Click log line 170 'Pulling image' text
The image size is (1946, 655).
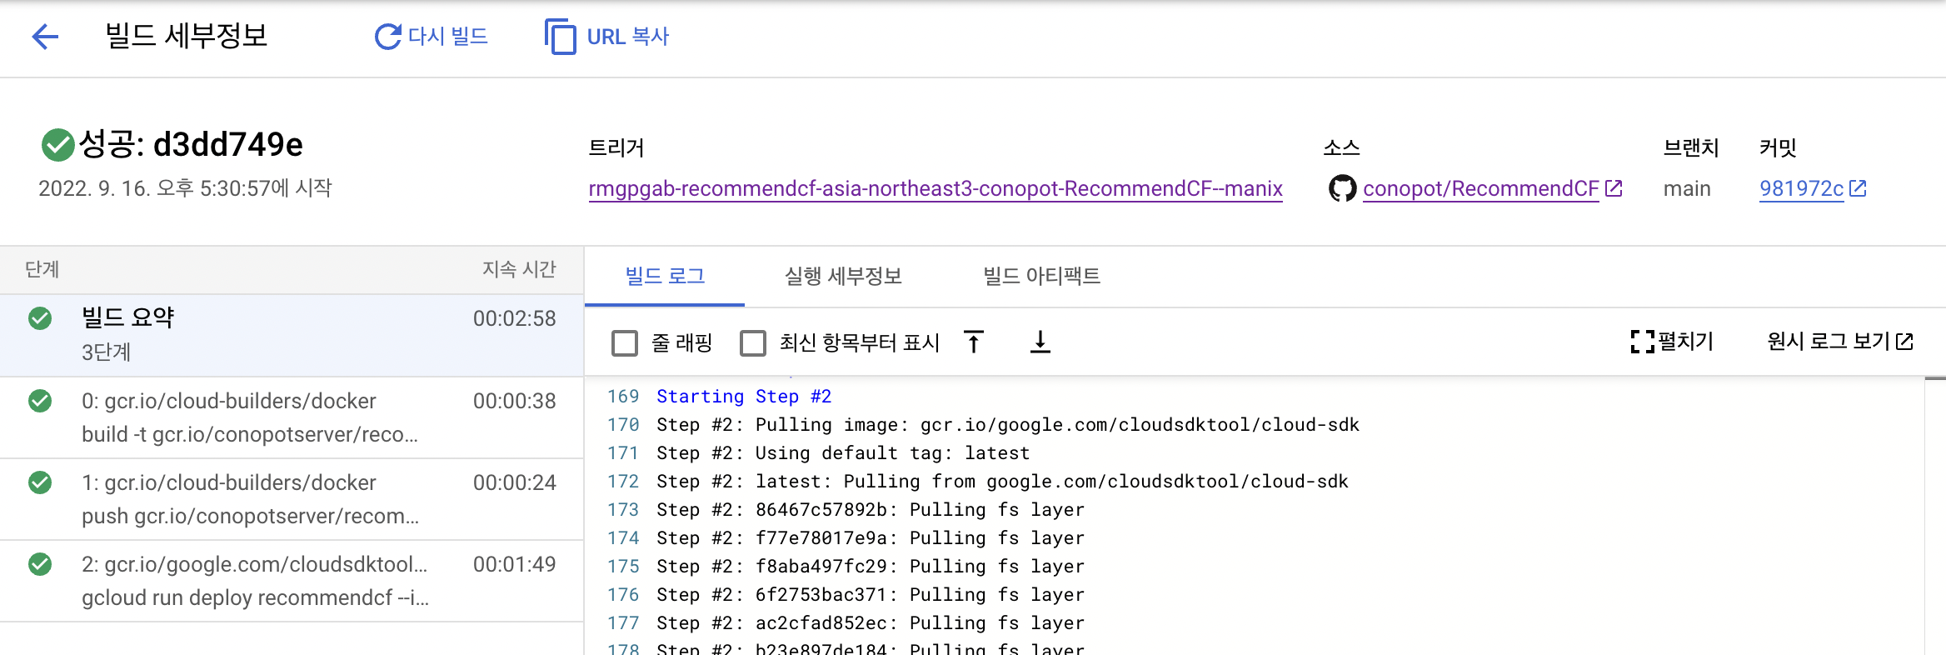tap(1008, 425)
